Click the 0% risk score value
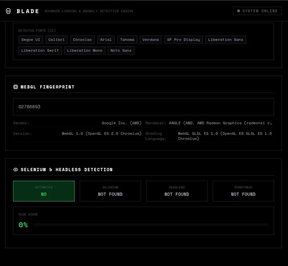 (23, 225)
